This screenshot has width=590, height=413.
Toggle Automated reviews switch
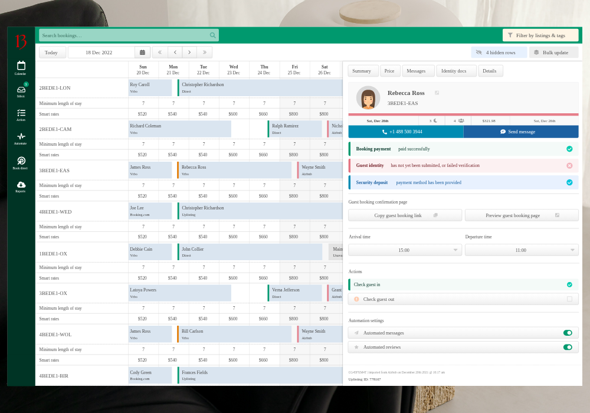point(568,347)
